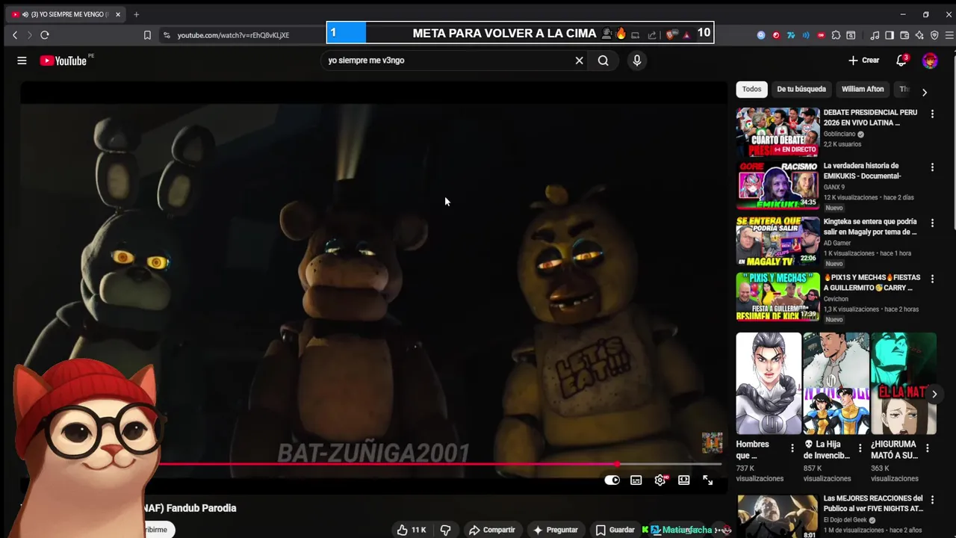Close the YO SIEMPRE ME VENGO tab

118,14
